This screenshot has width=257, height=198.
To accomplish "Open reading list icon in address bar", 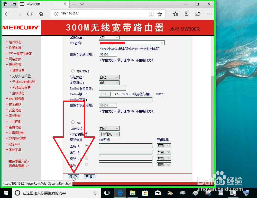I will coord(151,14).
